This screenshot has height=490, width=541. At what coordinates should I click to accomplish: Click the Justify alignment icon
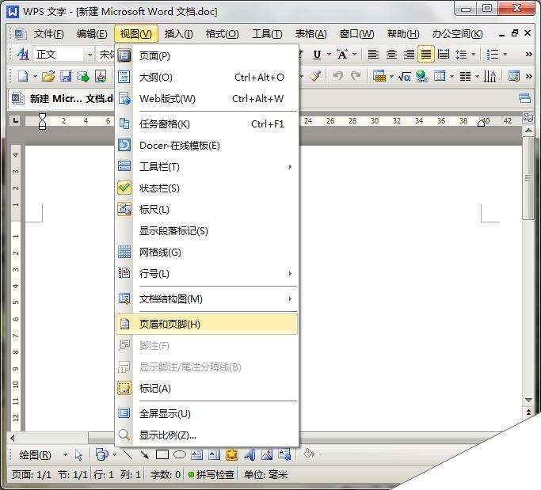coord(426,55)
